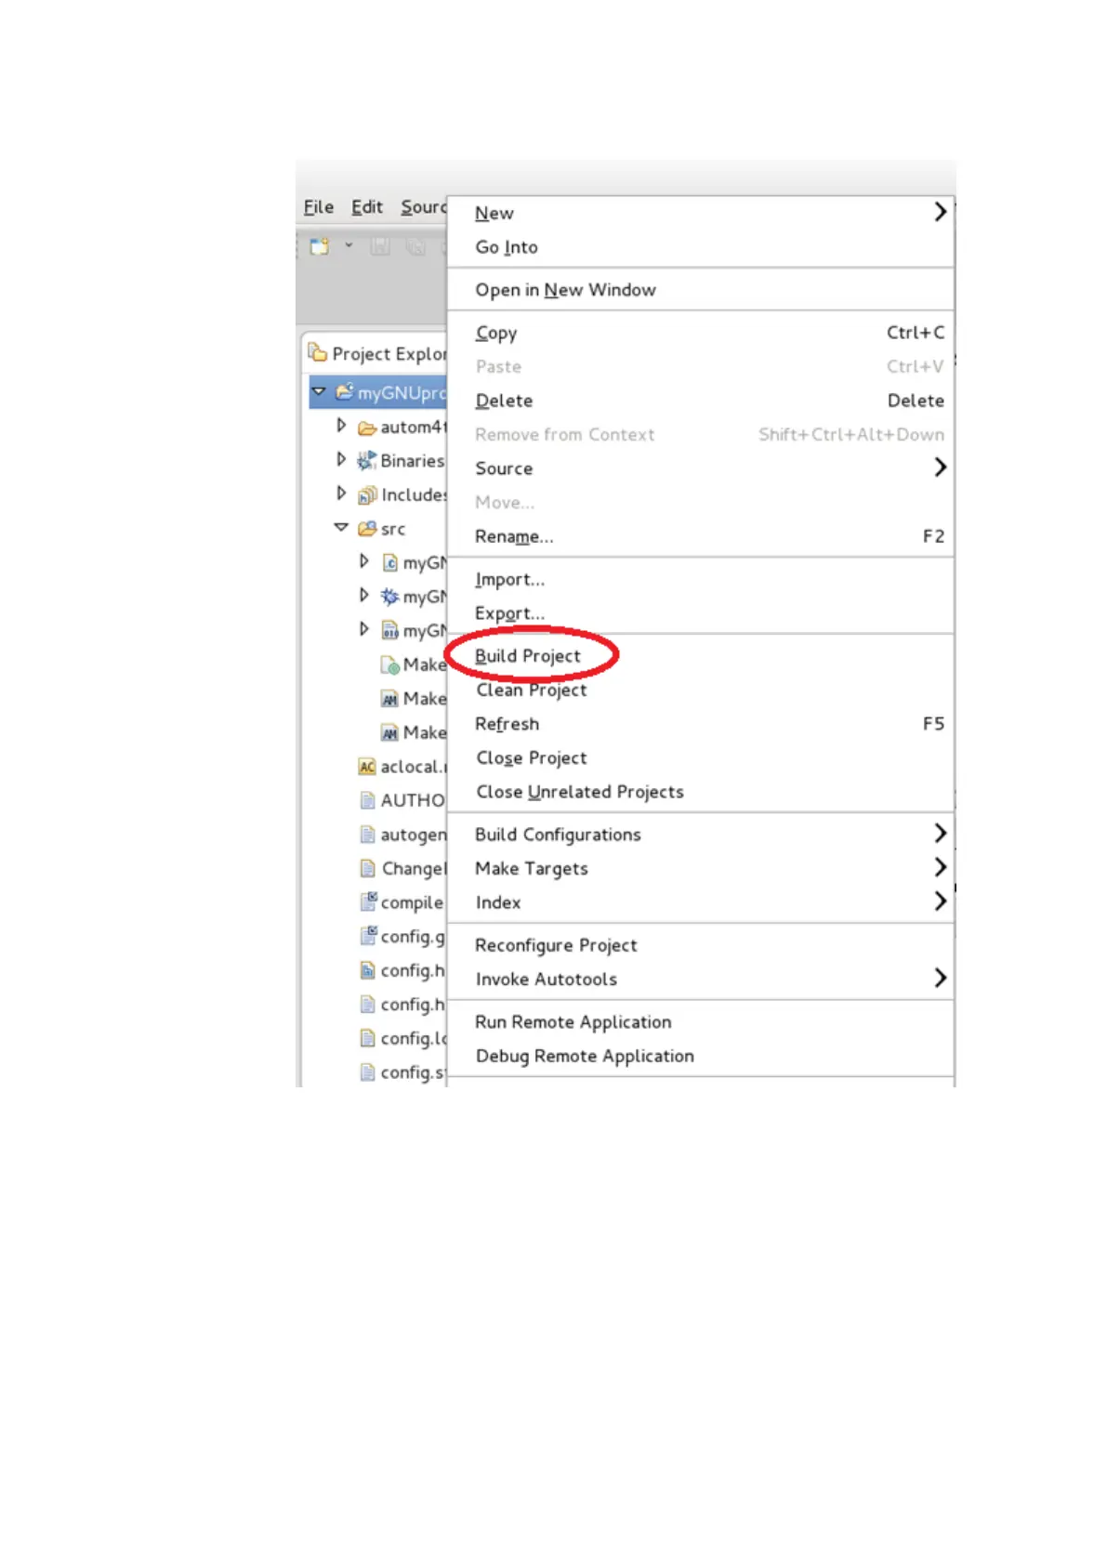Click the autom4te folder icon
Viewport: 1107px width, 1565px height.
click(367, 427)
